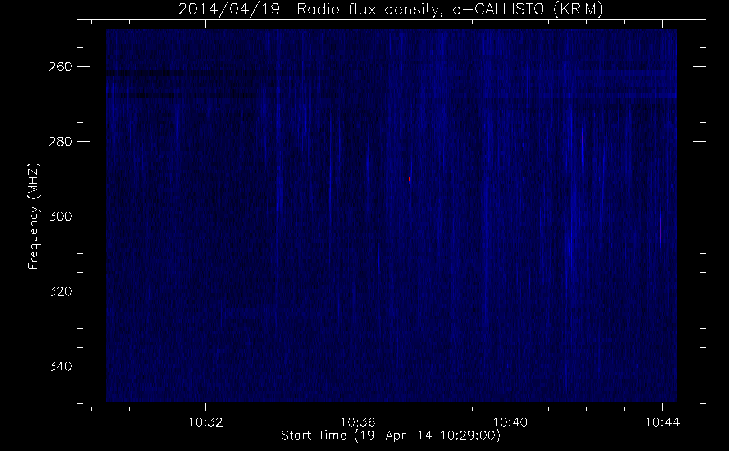Click the red spike near 290 MHz

click(x=409, y=179)
